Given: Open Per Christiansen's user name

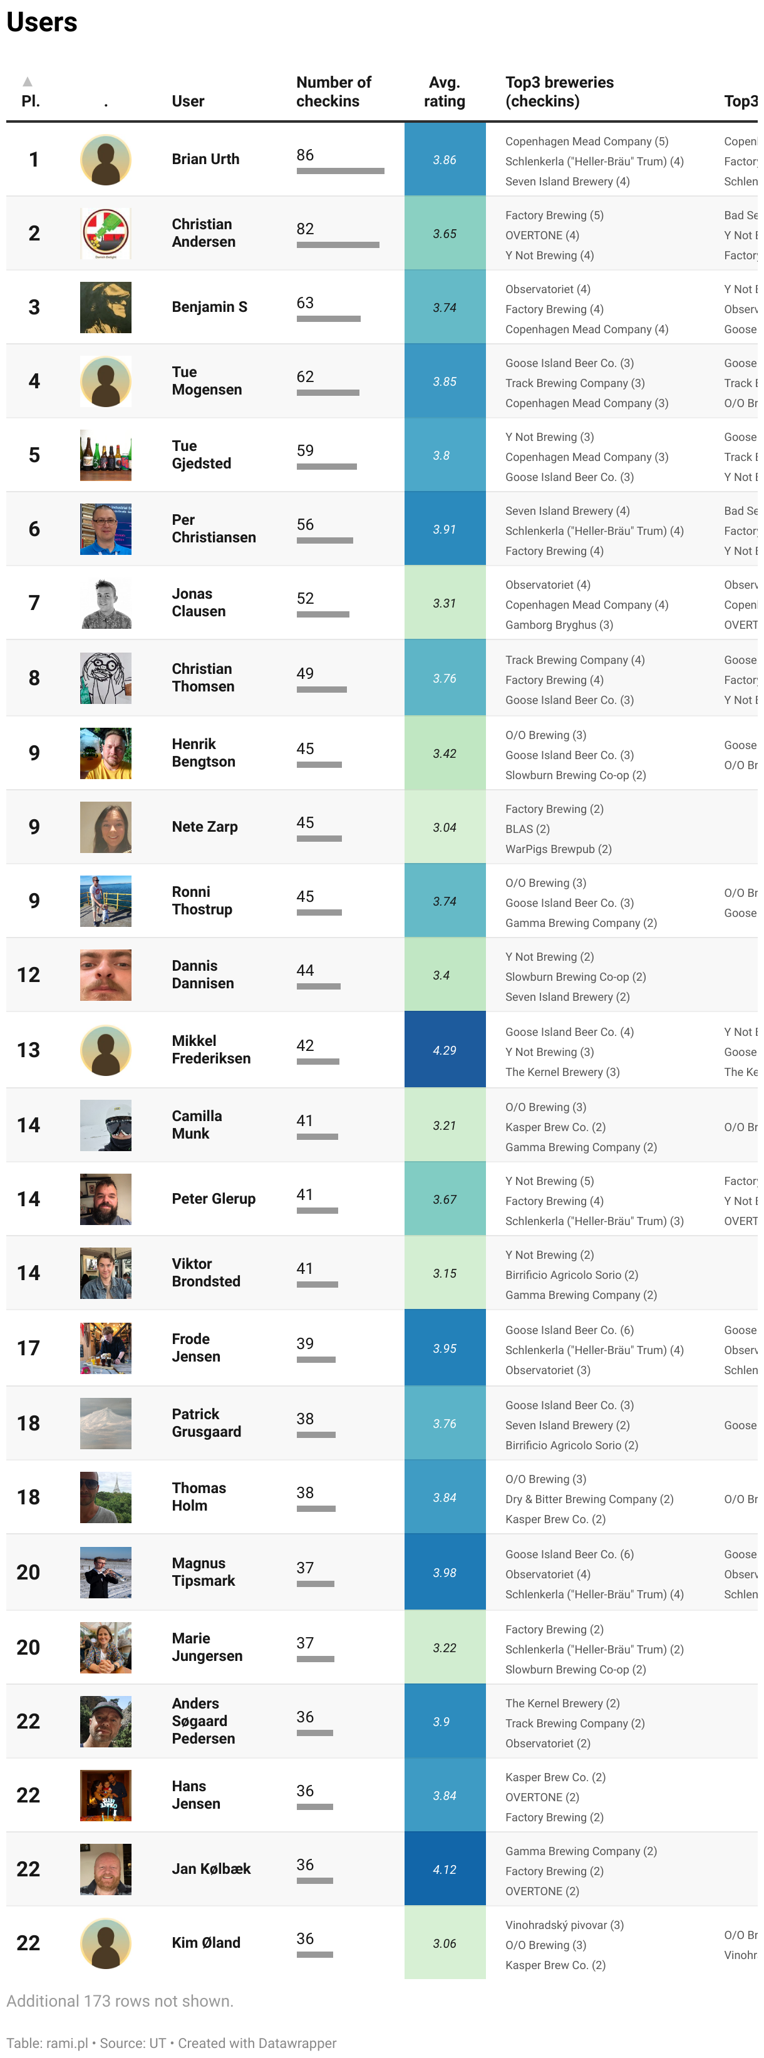Looking at the screenshot, I should click(214, 529).
